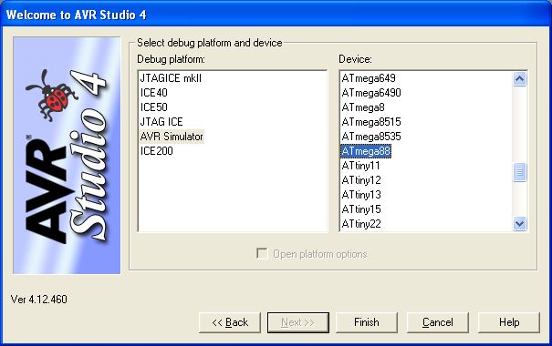Go to previous step with Back button
Screen dimensions: 552x346
230,322
